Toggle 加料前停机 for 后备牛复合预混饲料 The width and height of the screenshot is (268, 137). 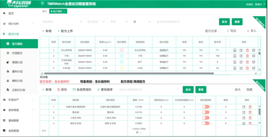point(206,107)
